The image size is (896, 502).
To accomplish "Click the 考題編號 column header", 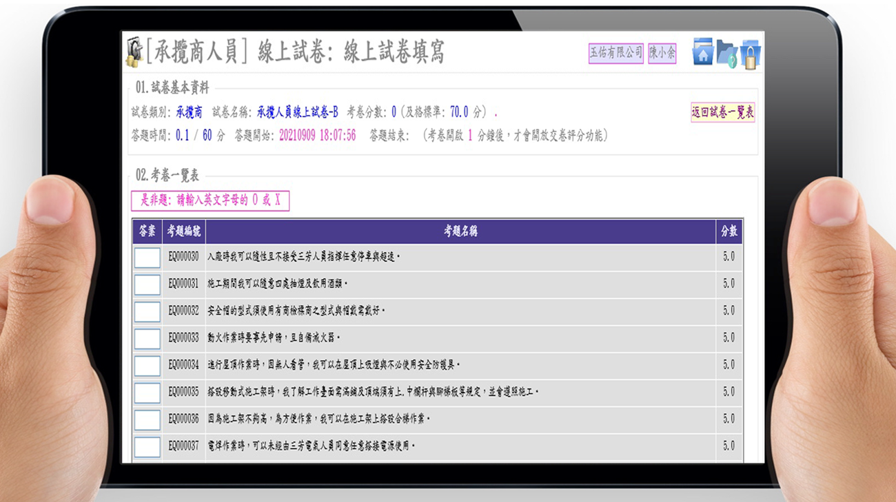I will coord(184,231).
